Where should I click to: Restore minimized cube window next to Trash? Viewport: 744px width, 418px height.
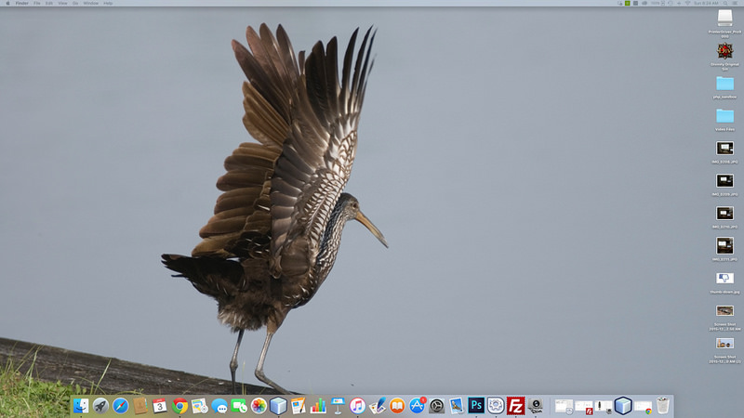623,406
